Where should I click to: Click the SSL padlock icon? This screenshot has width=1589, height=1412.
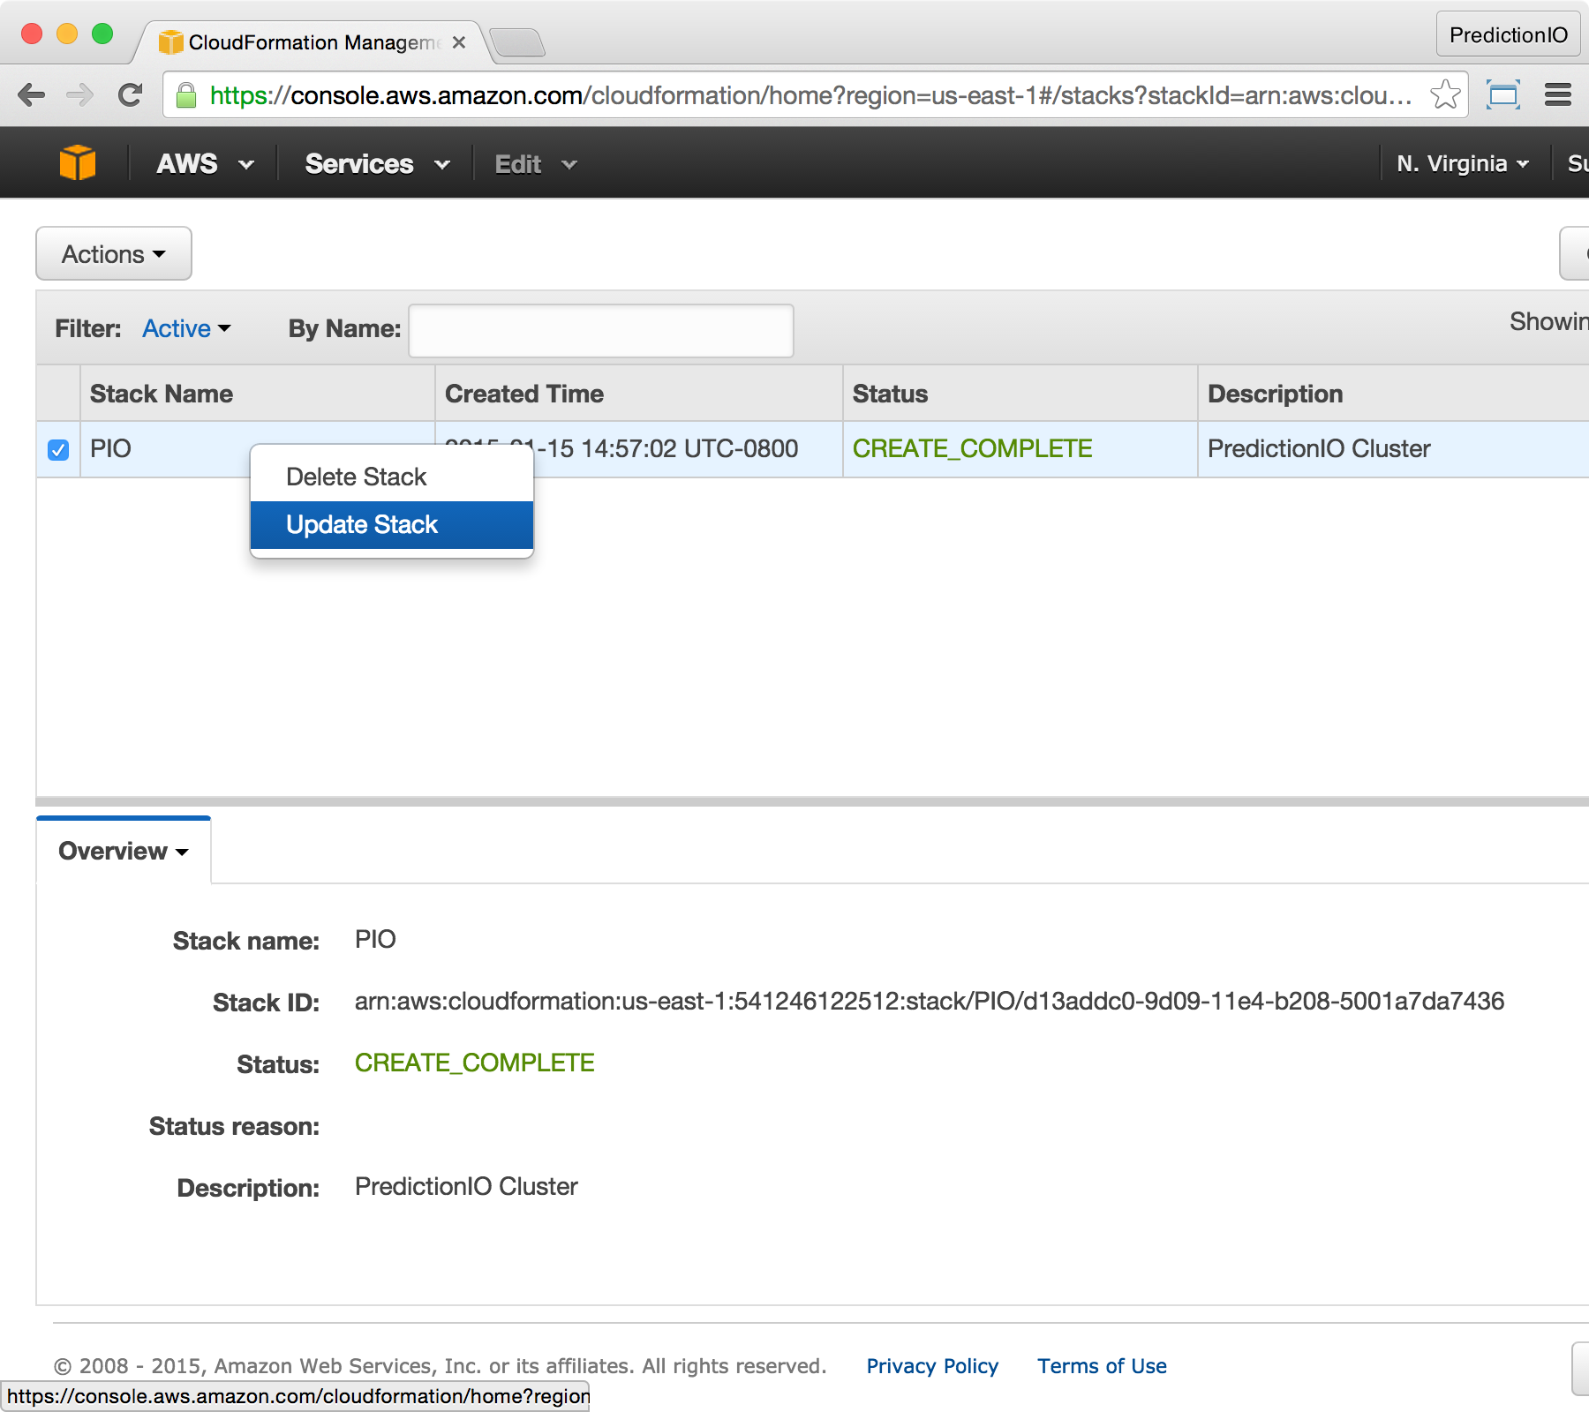pyautogui.click(x=186, y=95)
